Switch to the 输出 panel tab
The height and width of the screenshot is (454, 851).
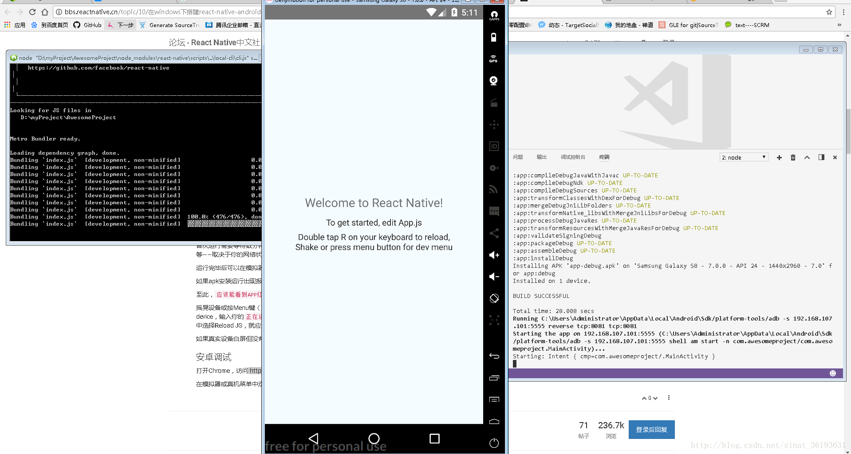coord(541,157)
